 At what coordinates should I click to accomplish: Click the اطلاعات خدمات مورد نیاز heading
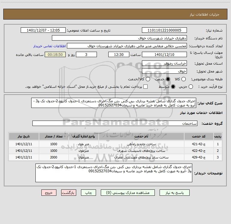201,113
